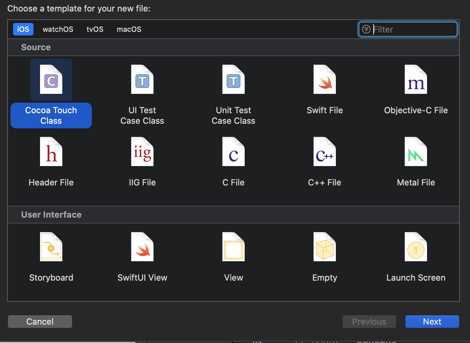Click the Source section header
The image size is (470, 343).
pyautogui.click(x=234, y=47)
